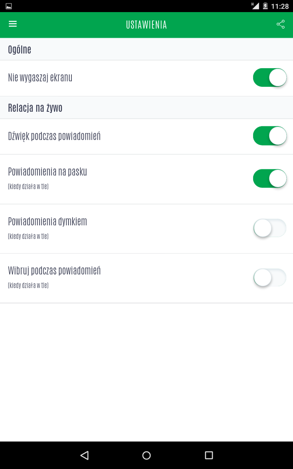This screenshot has height=469, width=293.
Task: Disable Powiadomienia na pasku switch
Action: 270,178
